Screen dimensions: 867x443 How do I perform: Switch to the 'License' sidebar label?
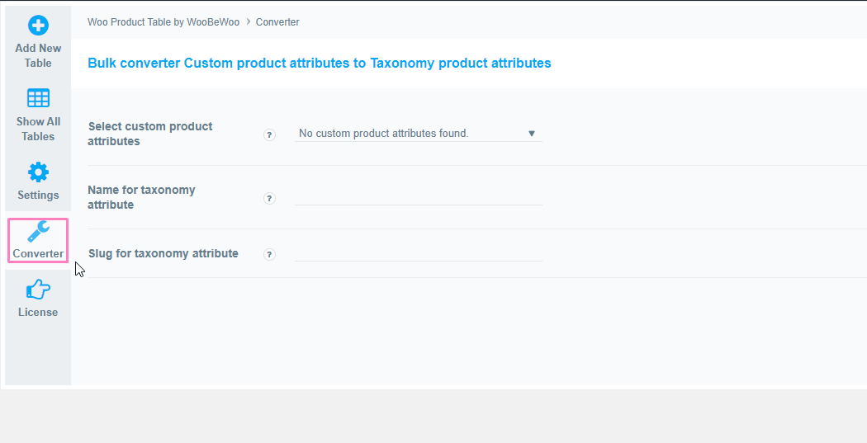coord(38,312)
